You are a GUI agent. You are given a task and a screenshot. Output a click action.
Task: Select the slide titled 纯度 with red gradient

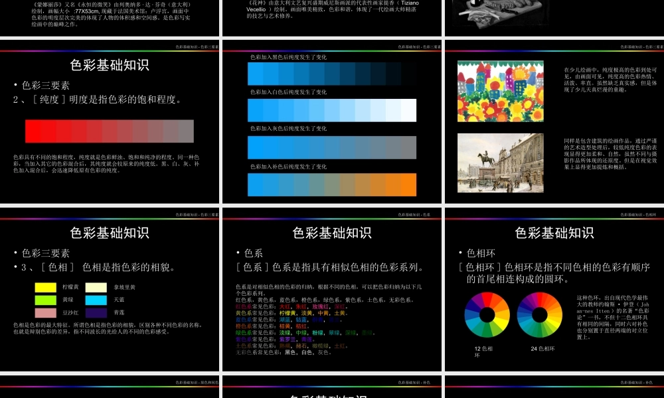pyautogui.click(x=110, y=121)
